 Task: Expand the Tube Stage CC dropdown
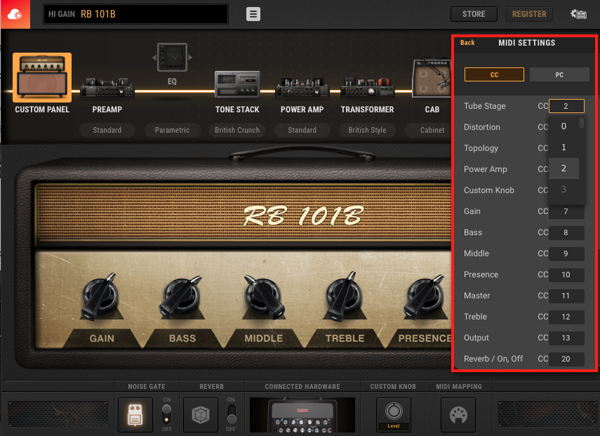pyautogui.click(x=566, y=106)
